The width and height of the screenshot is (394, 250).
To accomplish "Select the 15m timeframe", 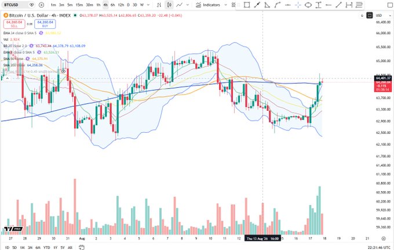I will [x=79, y=5].
